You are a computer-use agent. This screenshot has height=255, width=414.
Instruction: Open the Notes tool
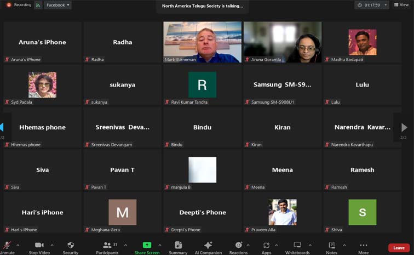[332, 248]
